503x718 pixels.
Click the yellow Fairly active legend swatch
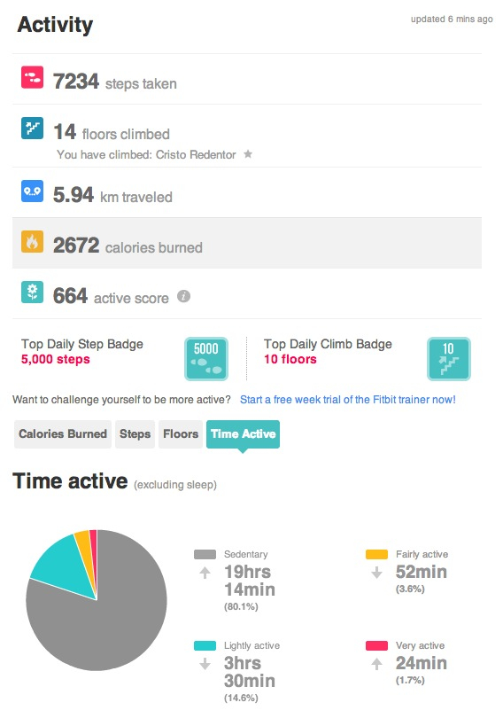click(376, 555)
